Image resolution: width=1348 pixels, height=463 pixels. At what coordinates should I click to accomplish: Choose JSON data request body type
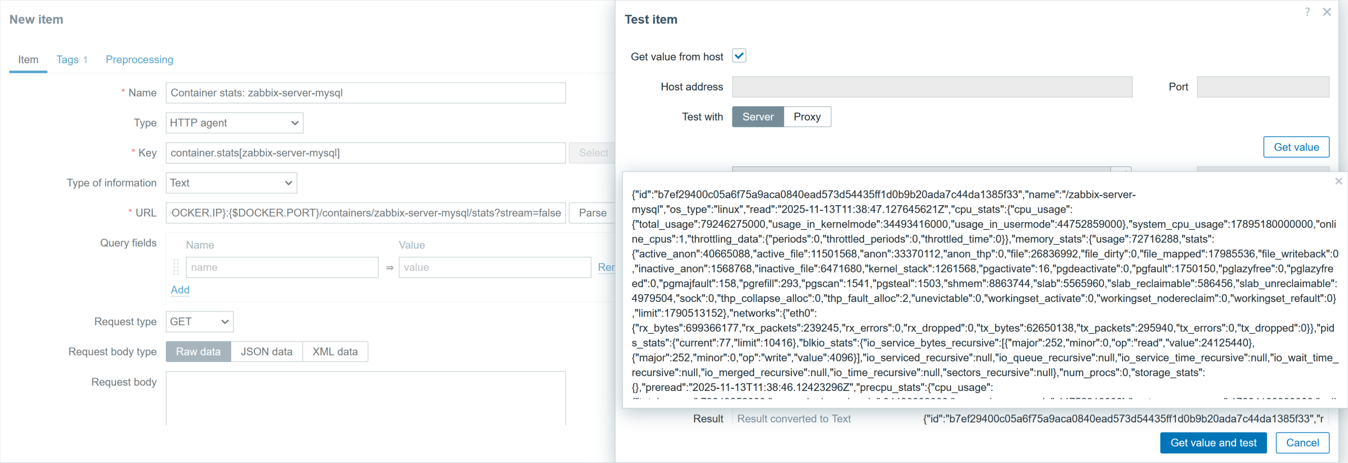[266, 351]
